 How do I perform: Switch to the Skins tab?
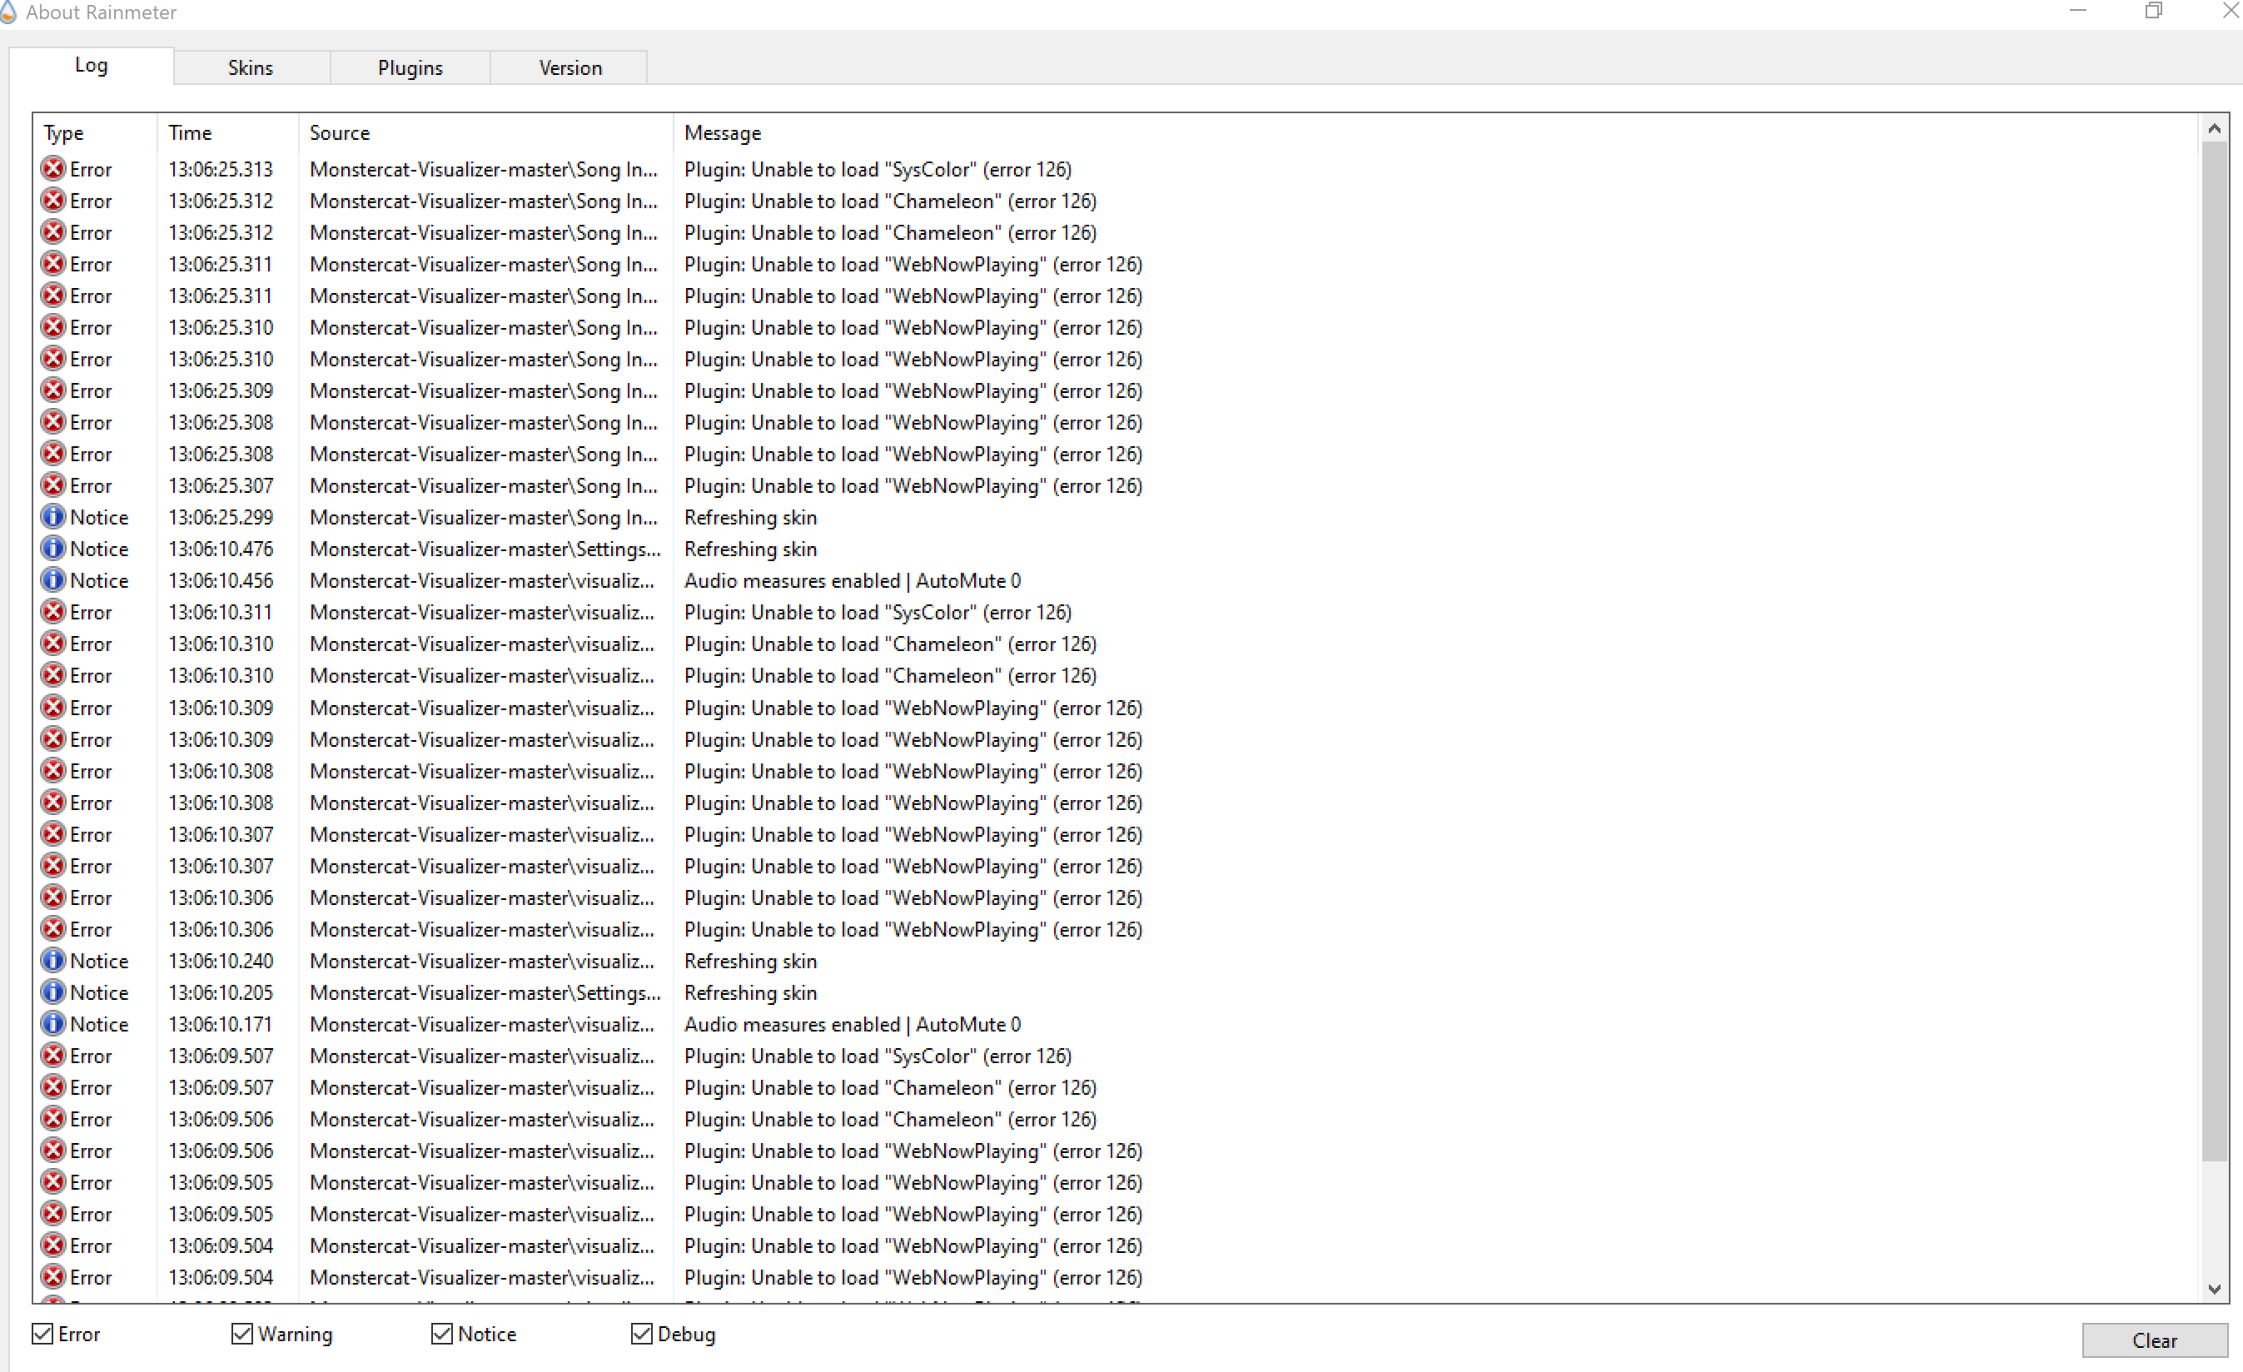click(x=251, y=68)
